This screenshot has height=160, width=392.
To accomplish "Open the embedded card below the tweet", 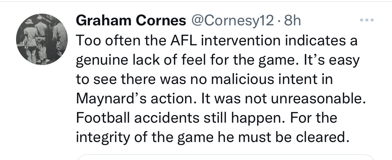I will point(225,157).
